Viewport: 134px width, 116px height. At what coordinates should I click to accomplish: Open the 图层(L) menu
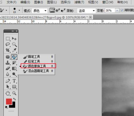[52, 2]
